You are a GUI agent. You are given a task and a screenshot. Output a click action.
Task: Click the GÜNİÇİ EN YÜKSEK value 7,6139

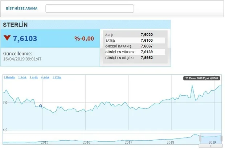point(147,52)
